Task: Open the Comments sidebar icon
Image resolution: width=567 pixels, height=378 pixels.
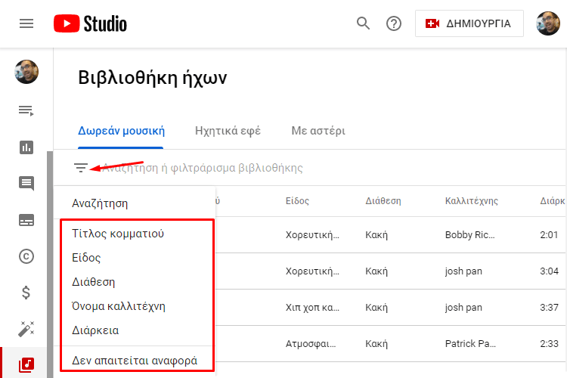Action: pos(26,184)
